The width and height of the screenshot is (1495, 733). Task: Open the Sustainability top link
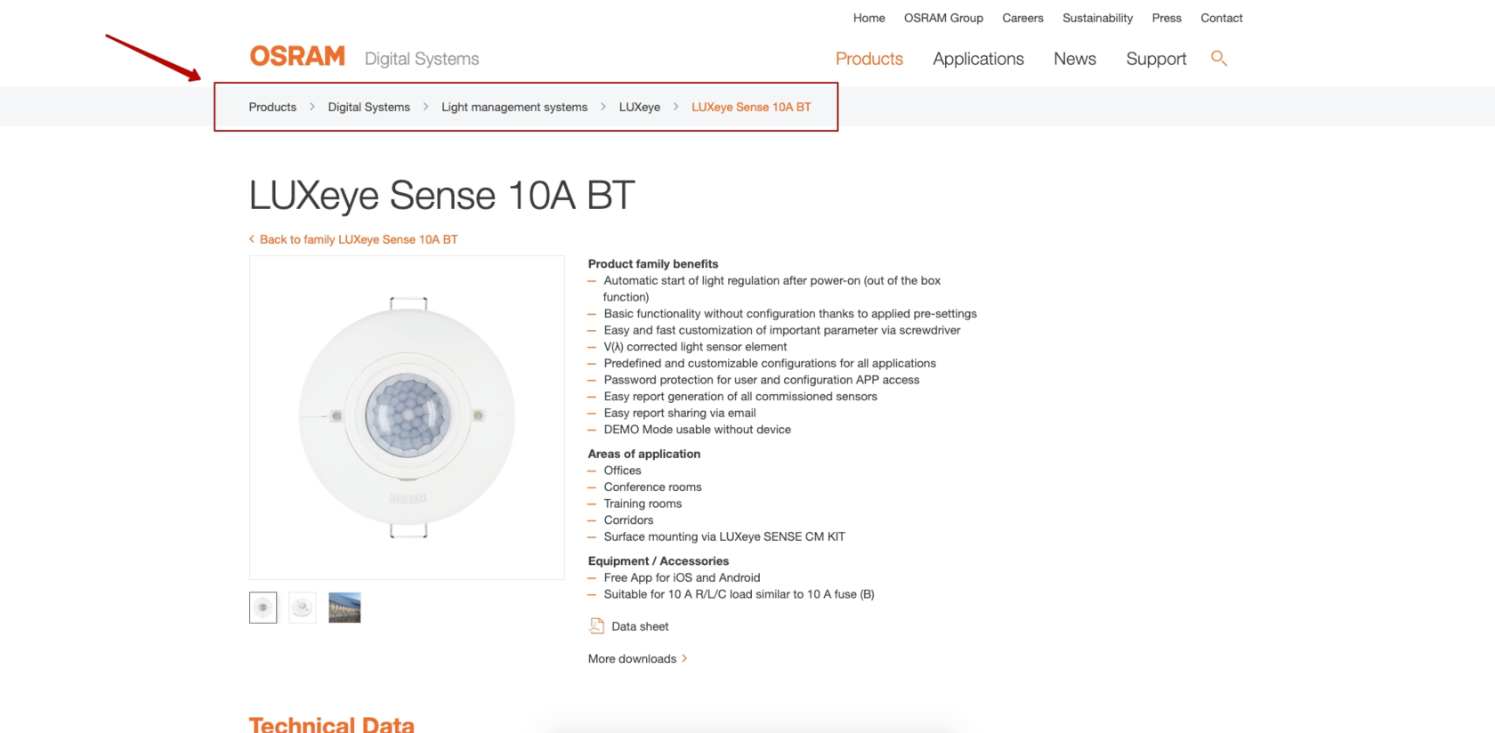1097,18
